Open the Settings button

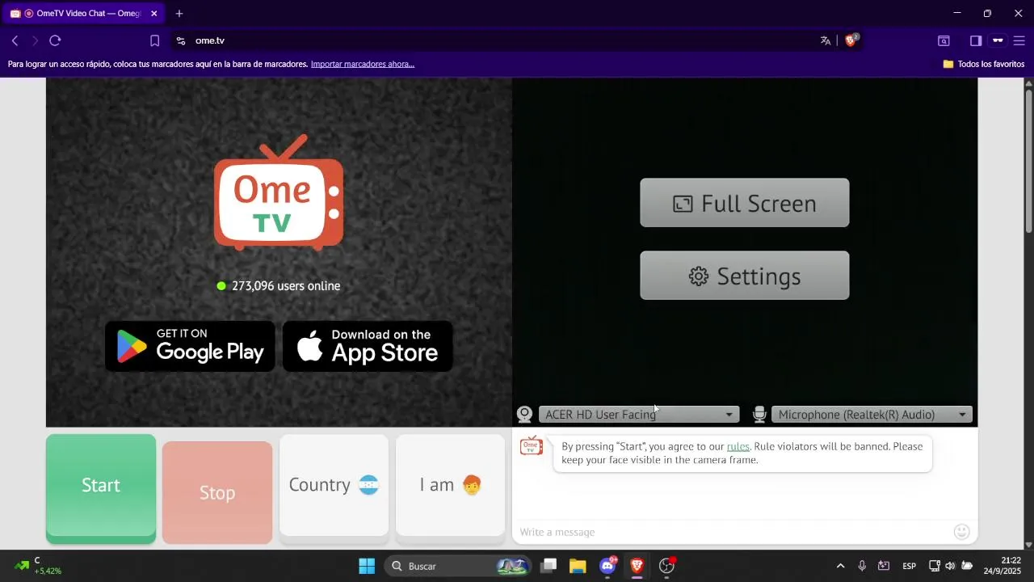tap(745, 276)
